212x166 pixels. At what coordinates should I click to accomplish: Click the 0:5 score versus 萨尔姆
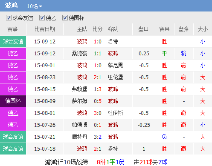(98, 101)
